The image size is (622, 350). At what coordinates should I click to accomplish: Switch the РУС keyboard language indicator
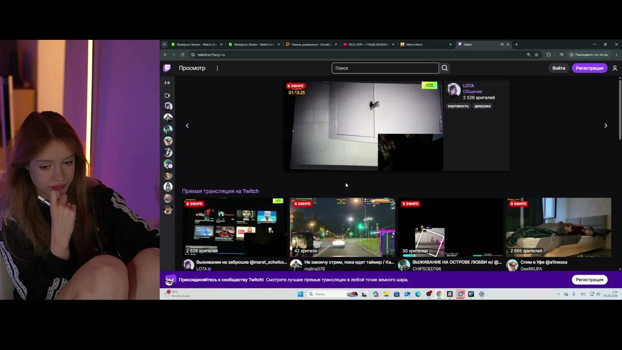click(x=583, y=294)
